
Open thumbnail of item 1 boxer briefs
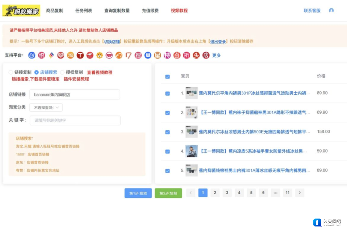191,93
